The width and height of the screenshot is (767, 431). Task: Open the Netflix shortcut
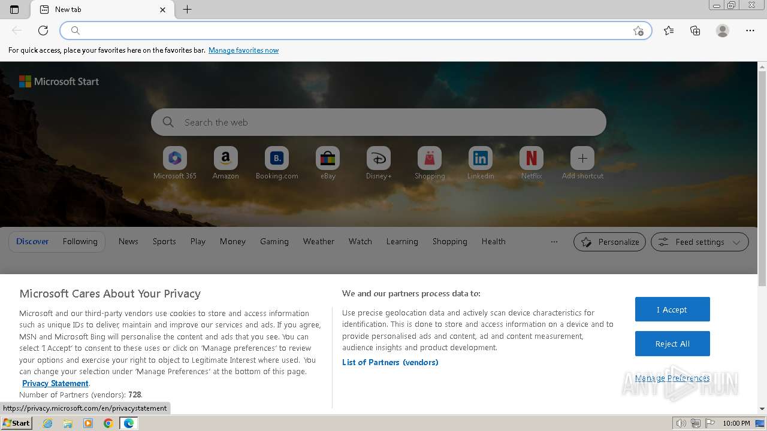pos(532,163)
